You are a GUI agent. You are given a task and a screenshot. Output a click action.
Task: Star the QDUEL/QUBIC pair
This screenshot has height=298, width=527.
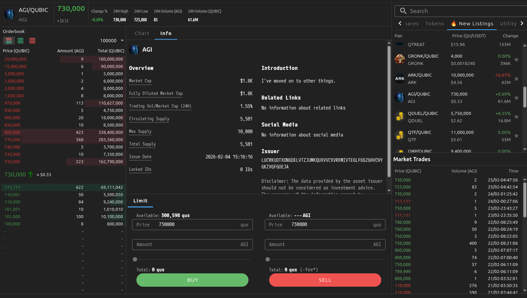coord(516,117)
